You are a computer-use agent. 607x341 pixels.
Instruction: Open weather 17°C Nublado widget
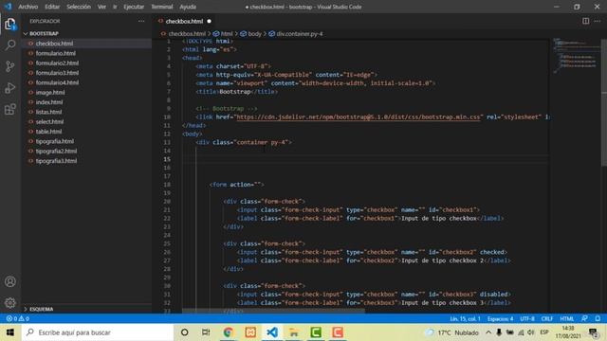point(452,332)
